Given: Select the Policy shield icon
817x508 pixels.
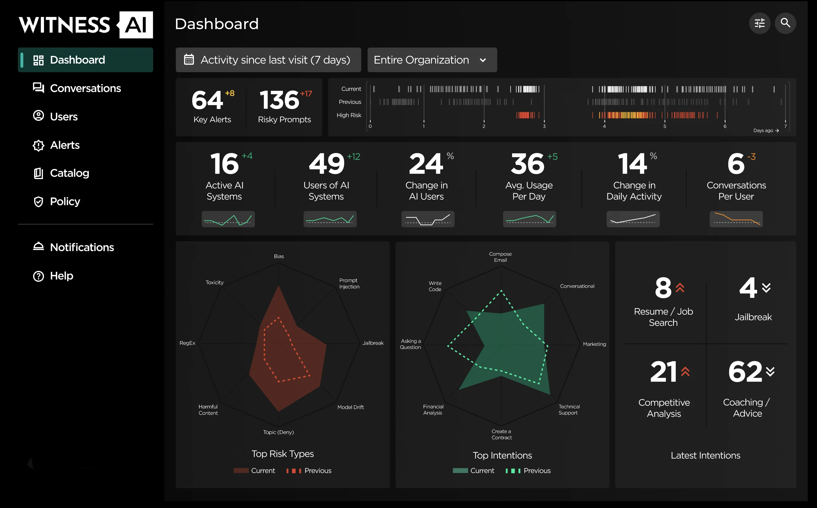Looking at the screenshot, I should pyautogui.click(x=38, y=201).
